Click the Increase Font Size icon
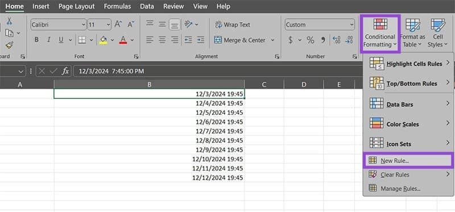This screenshot has width=455, height=212. click(118, 24)
